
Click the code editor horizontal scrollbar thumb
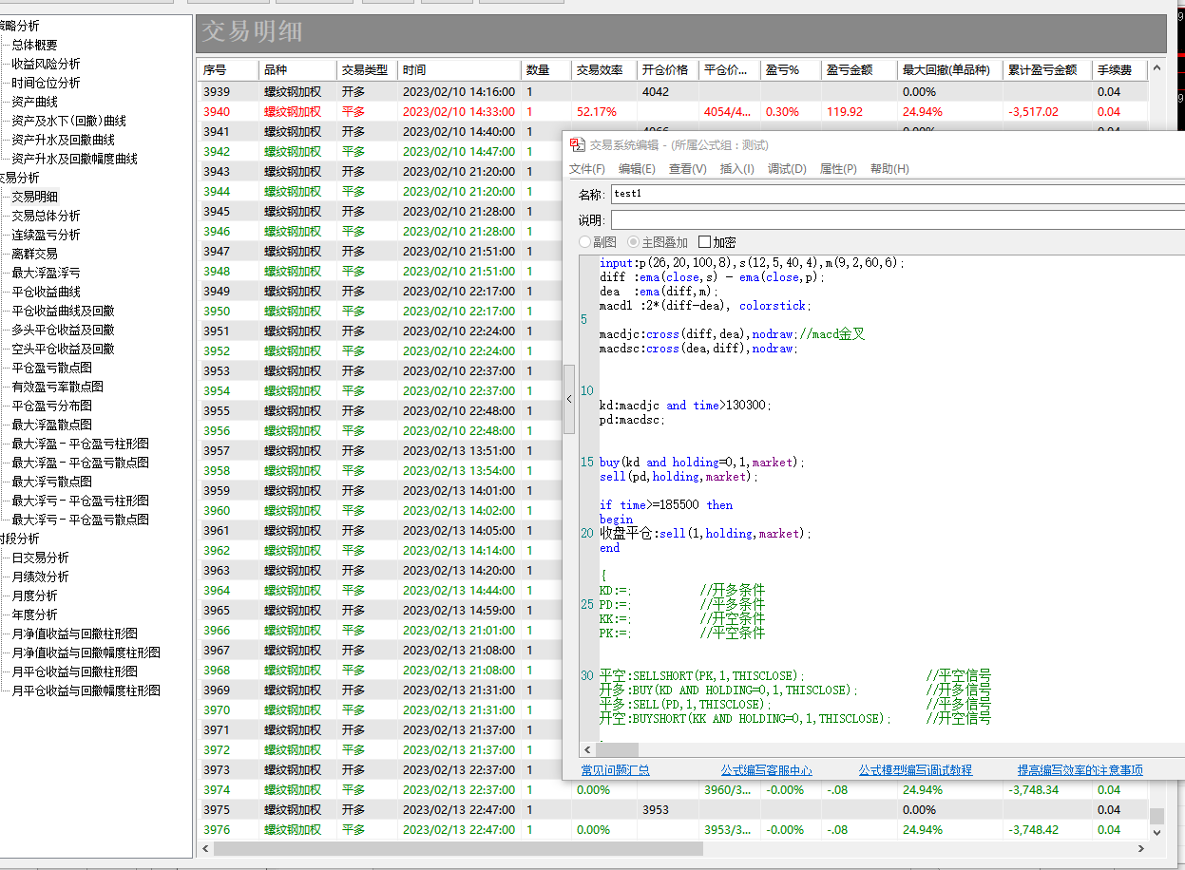(618, 749)
